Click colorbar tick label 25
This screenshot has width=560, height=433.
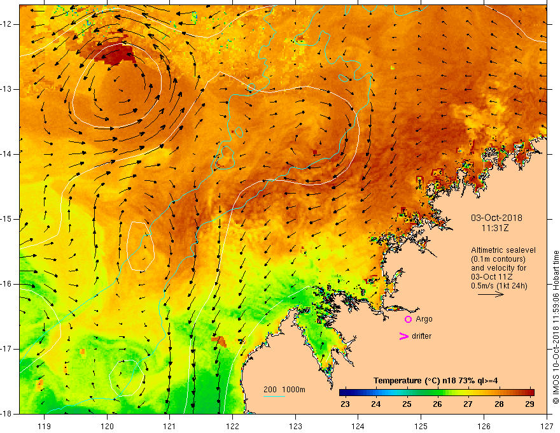coord(407,404)
